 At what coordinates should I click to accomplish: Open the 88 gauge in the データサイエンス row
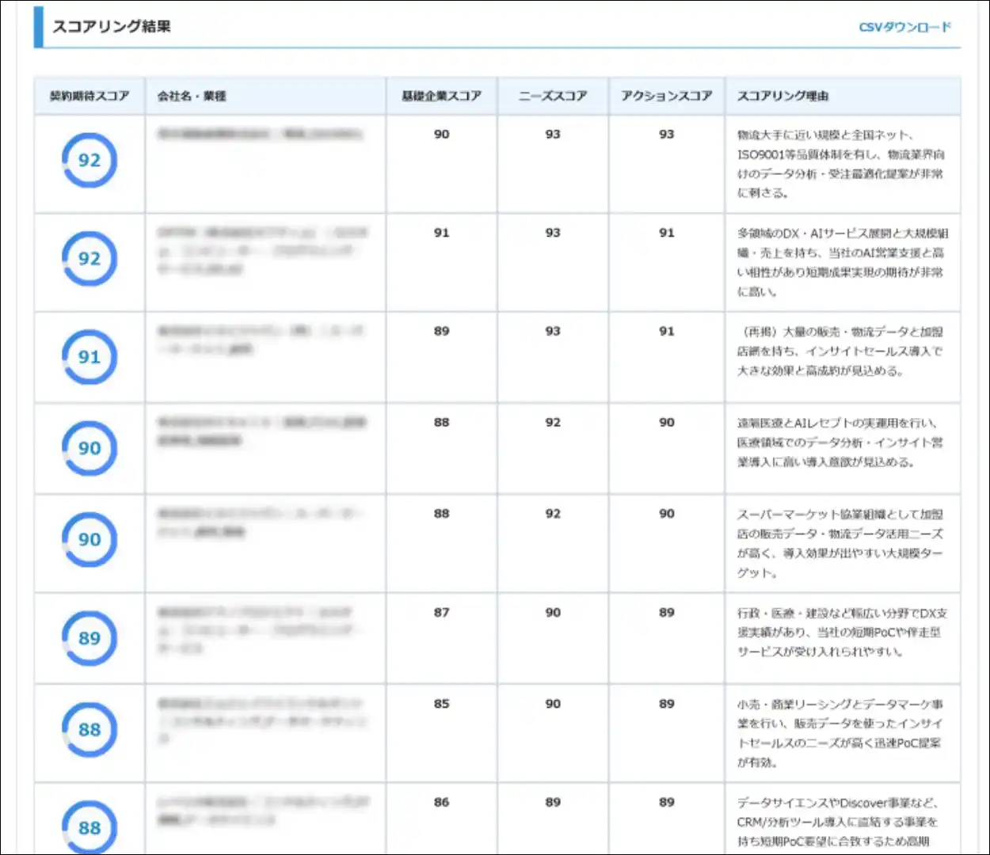coord(89,827)
